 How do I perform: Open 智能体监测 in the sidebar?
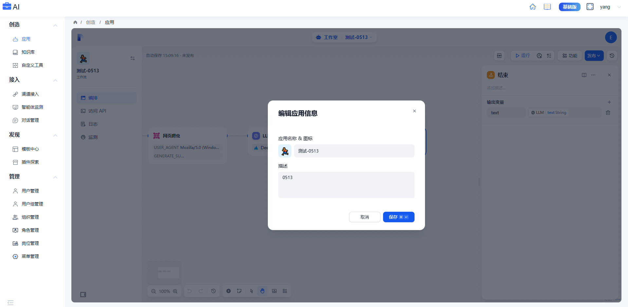click(32, 107)
